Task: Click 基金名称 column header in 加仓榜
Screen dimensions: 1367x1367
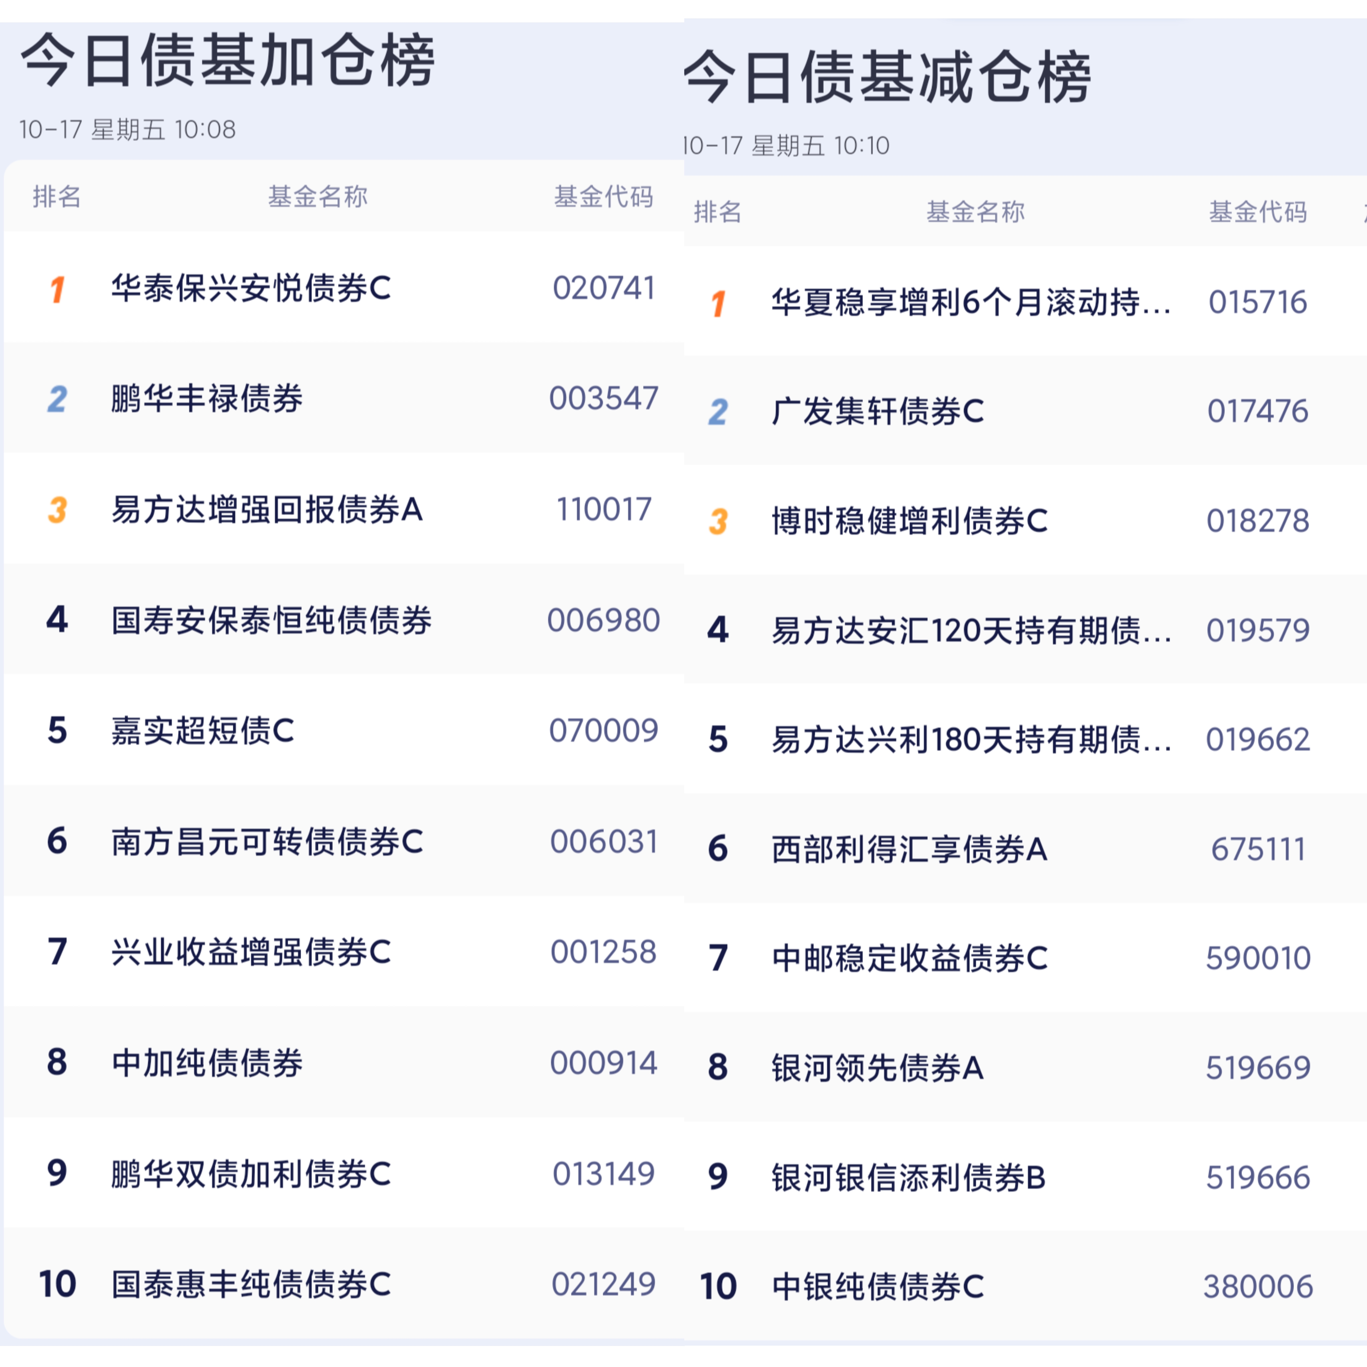Action: click(318, 197)
